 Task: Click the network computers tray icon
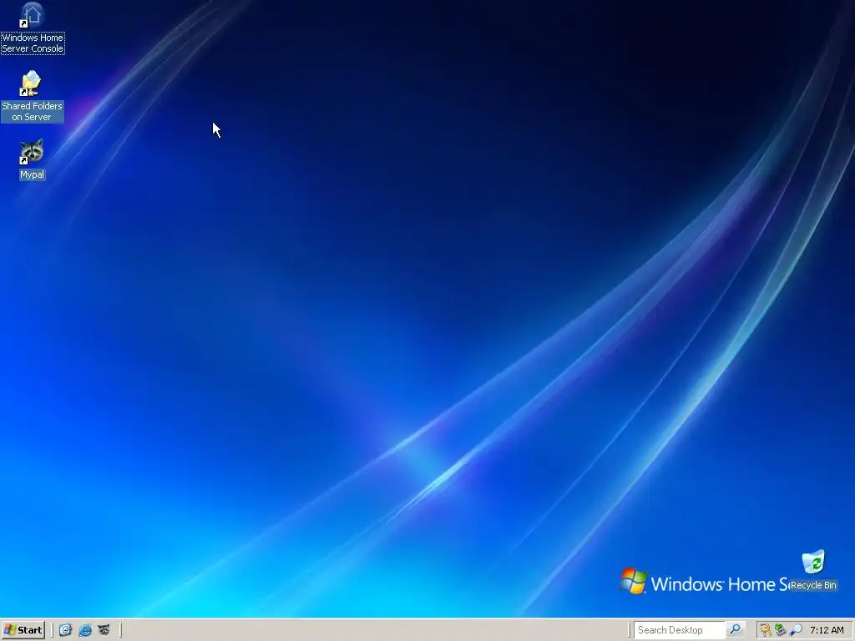[781, 630]
